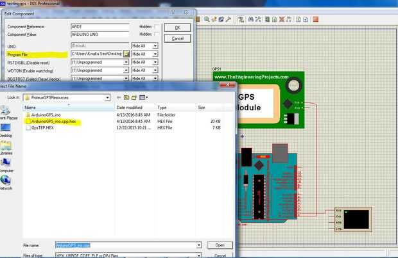Screen dimensions: 398x258
Task: Create new folder icon in file dialog
Action: point(134,97)
